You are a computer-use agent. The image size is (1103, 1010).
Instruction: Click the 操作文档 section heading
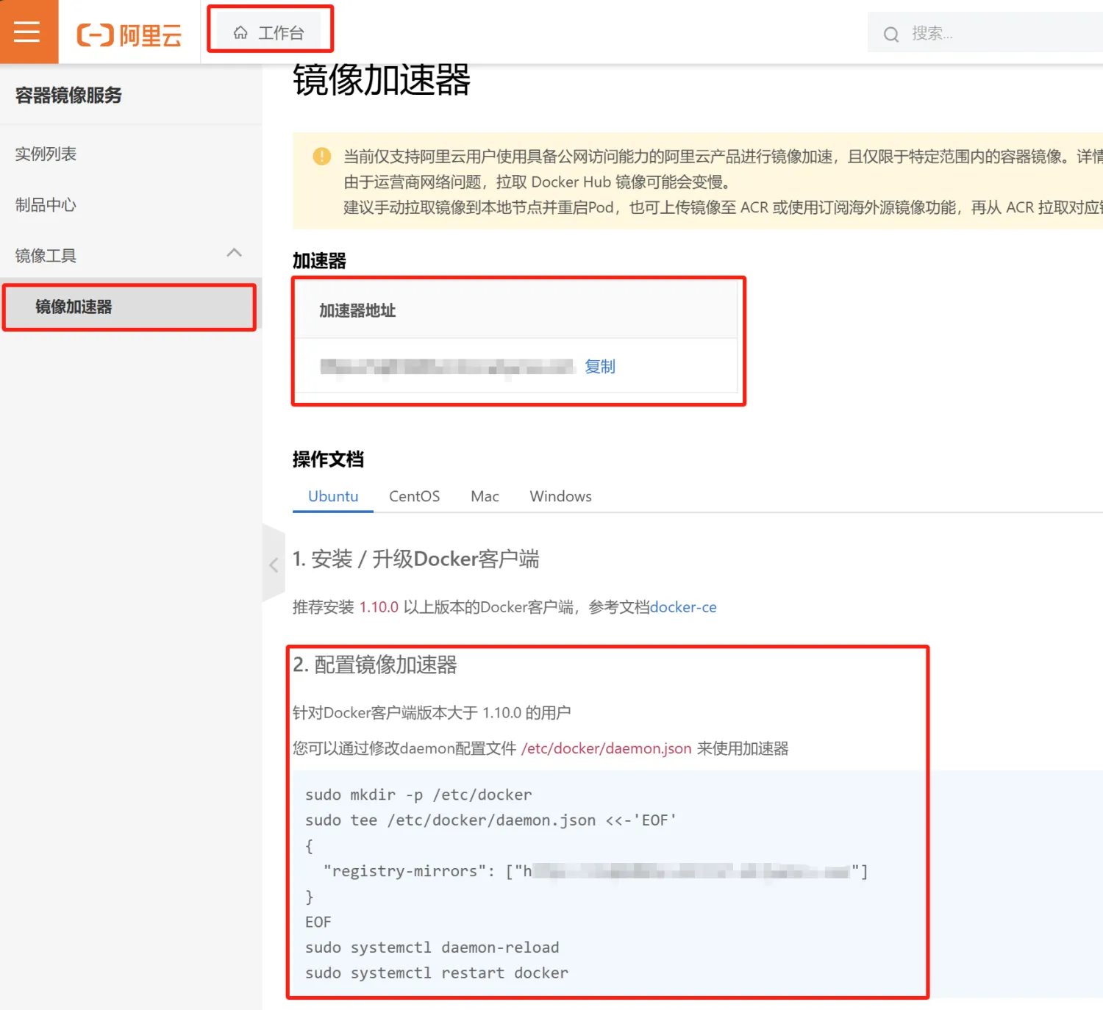click(x=328, y=459)
